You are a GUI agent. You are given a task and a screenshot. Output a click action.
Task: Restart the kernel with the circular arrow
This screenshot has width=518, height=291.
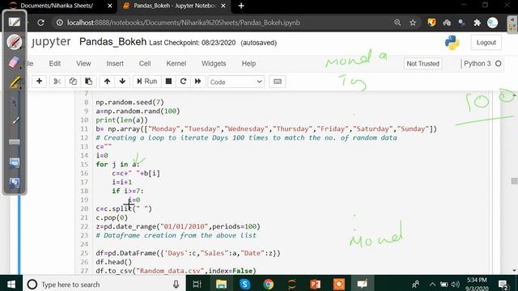pos(183,81)
